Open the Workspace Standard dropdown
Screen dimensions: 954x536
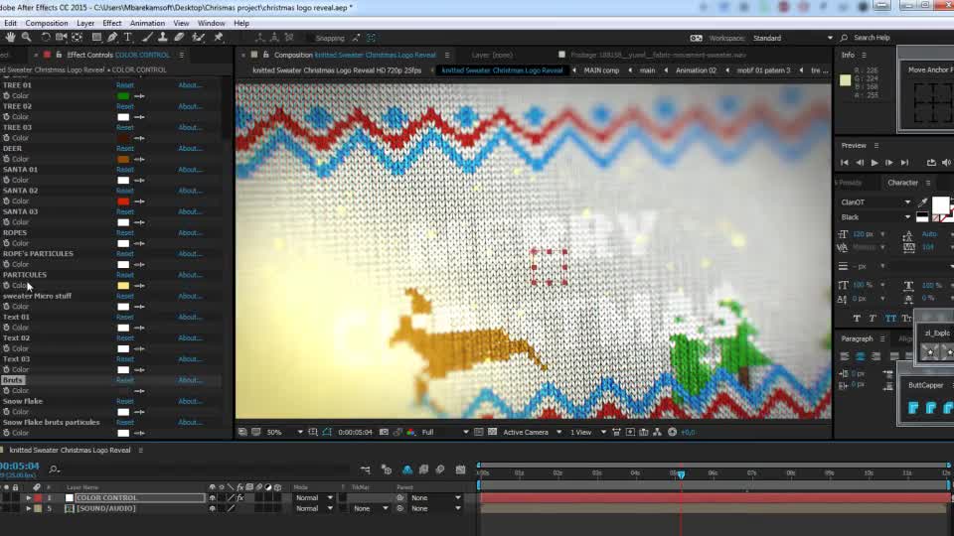point(793,38)
